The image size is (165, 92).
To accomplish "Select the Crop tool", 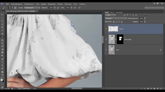I will [2, 27].
